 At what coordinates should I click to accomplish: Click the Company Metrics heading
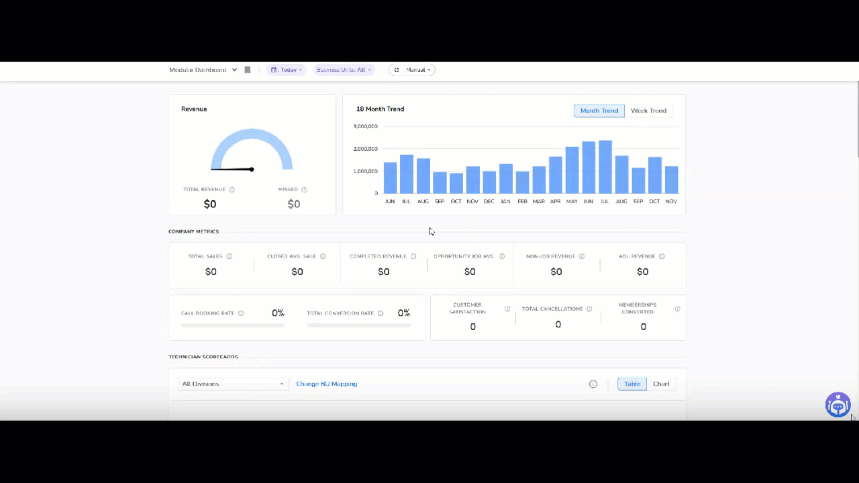tap(194, 231)
